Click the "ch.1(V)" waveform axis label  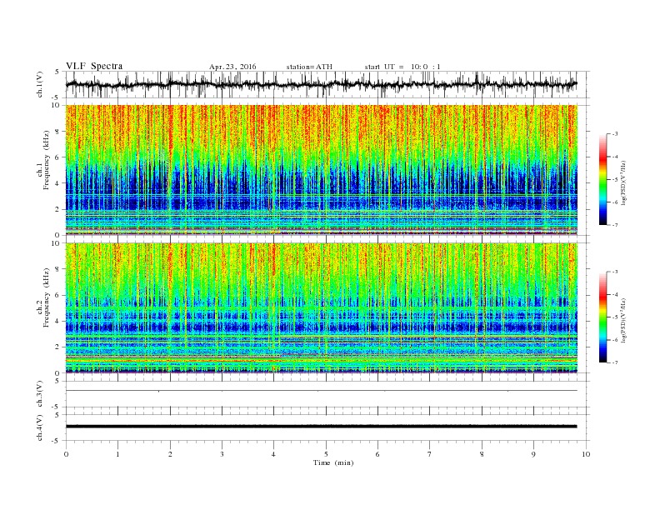pos(40,84)
